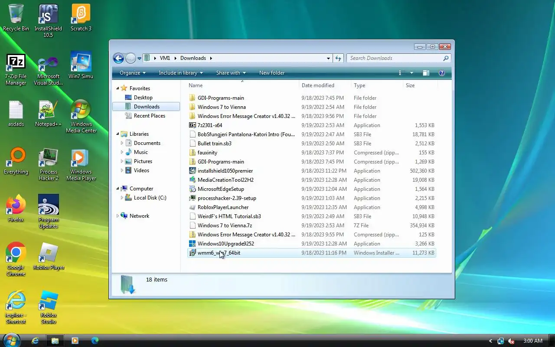
Task: Collapse the Favorites tree group
Action: click(x=118, y=88)
